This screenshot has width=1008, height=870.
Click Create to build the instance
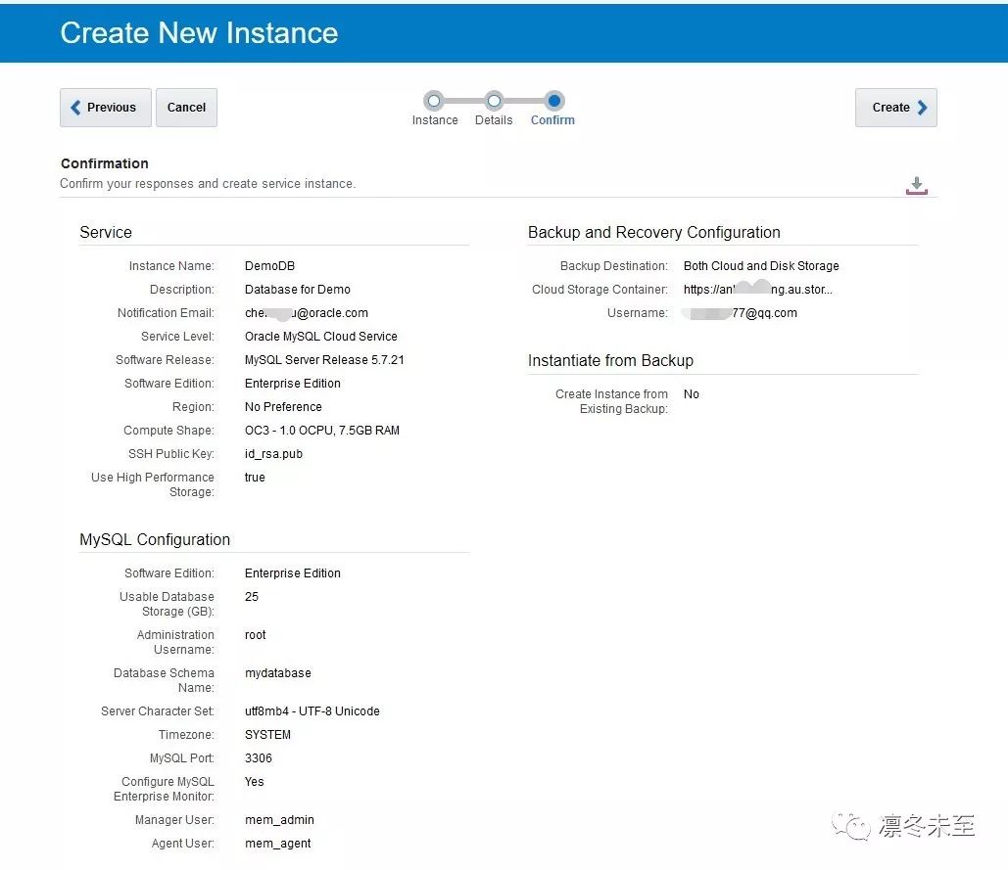point(896,108)
